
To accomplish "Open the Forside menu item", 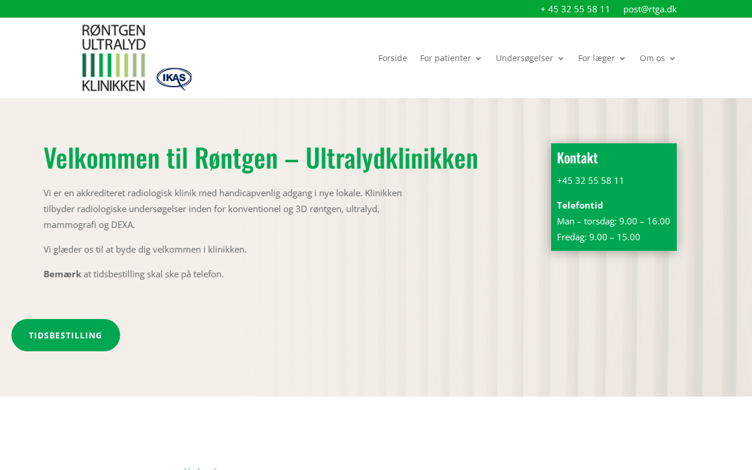I will (x=392, y=58).
